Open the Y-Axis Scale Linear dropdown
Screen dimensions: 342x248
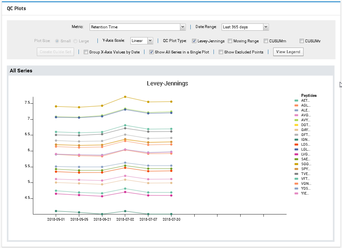150,41
